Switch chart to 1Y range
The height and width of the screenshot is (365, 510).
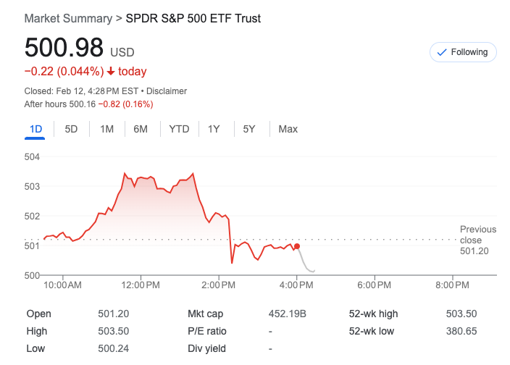[214, 129]
